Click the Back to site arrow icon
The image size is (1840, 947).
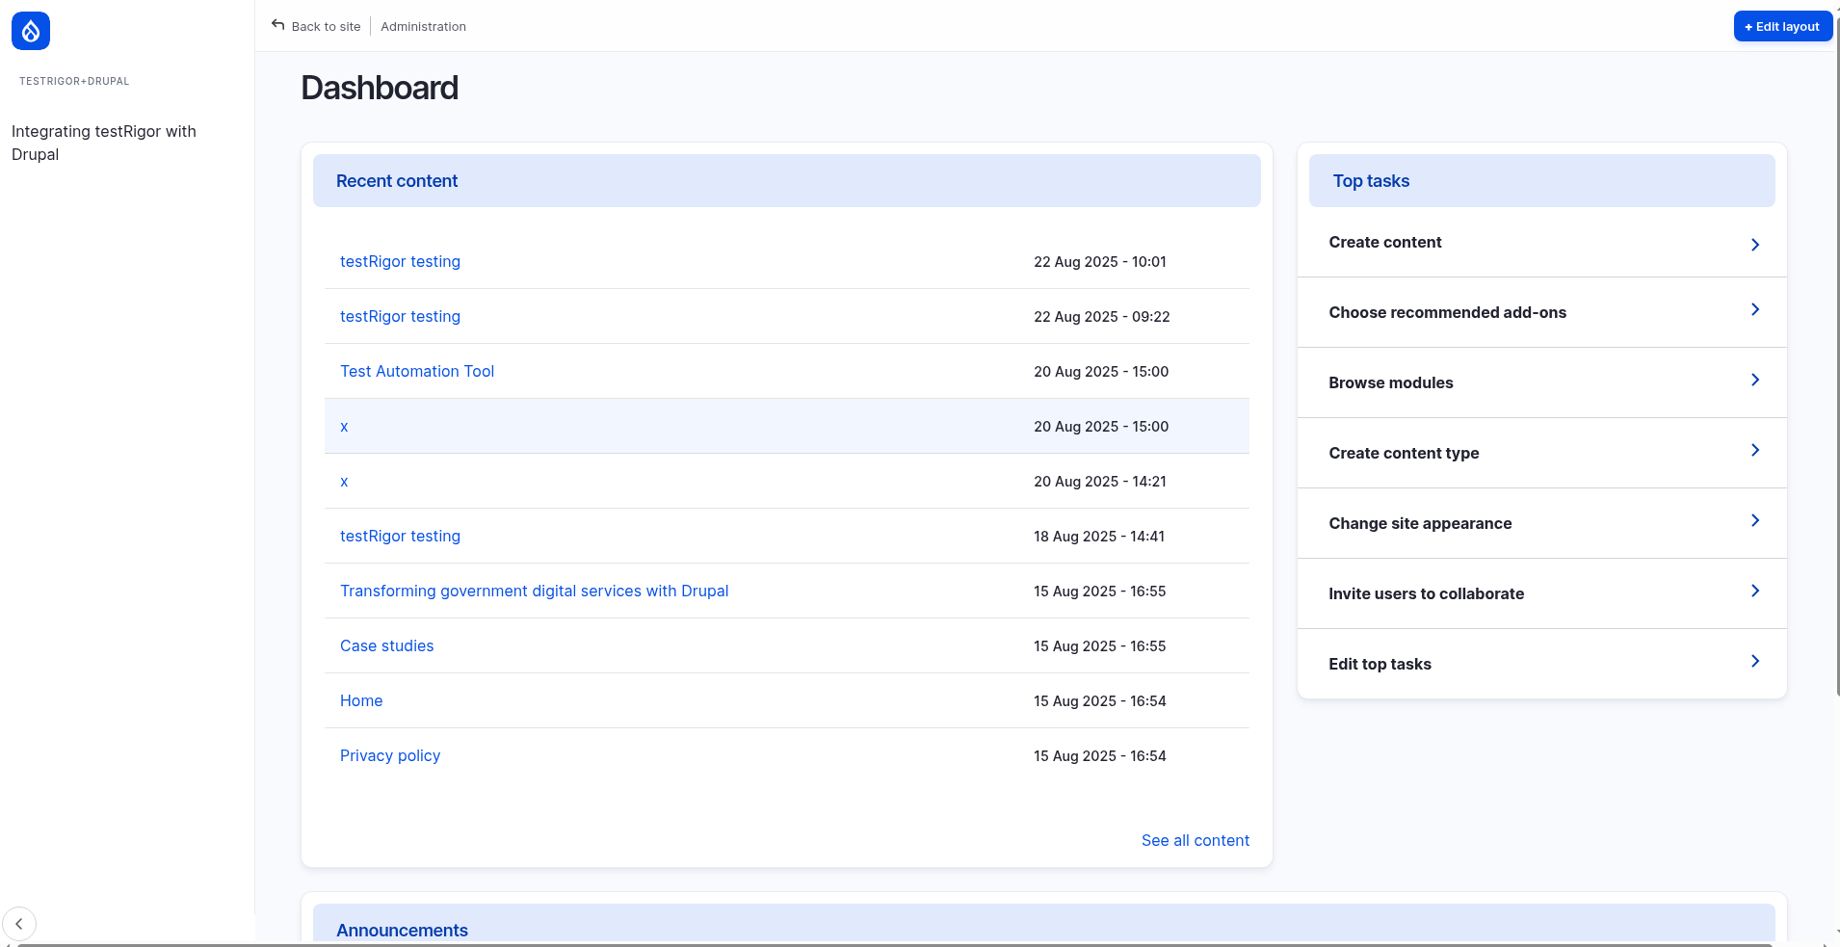(x=277, y=25)
